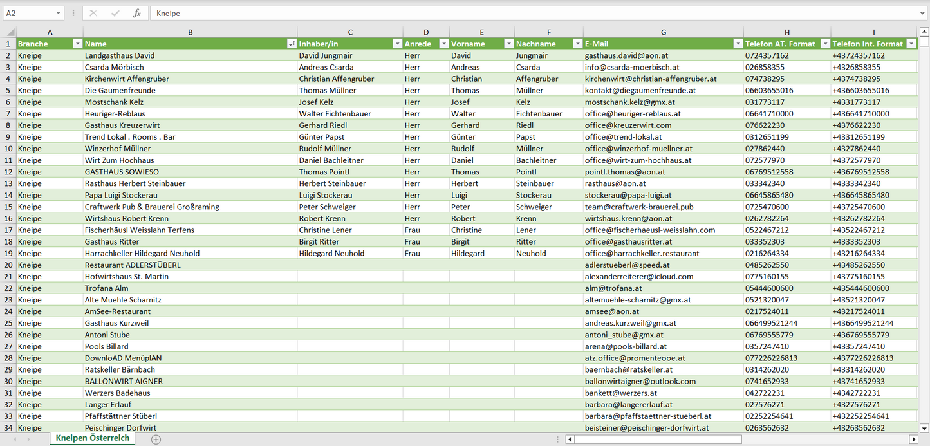This screenshot has height=446, width=930.
Task: Expand the formula bar with chevron
Action: click(923, 13)
